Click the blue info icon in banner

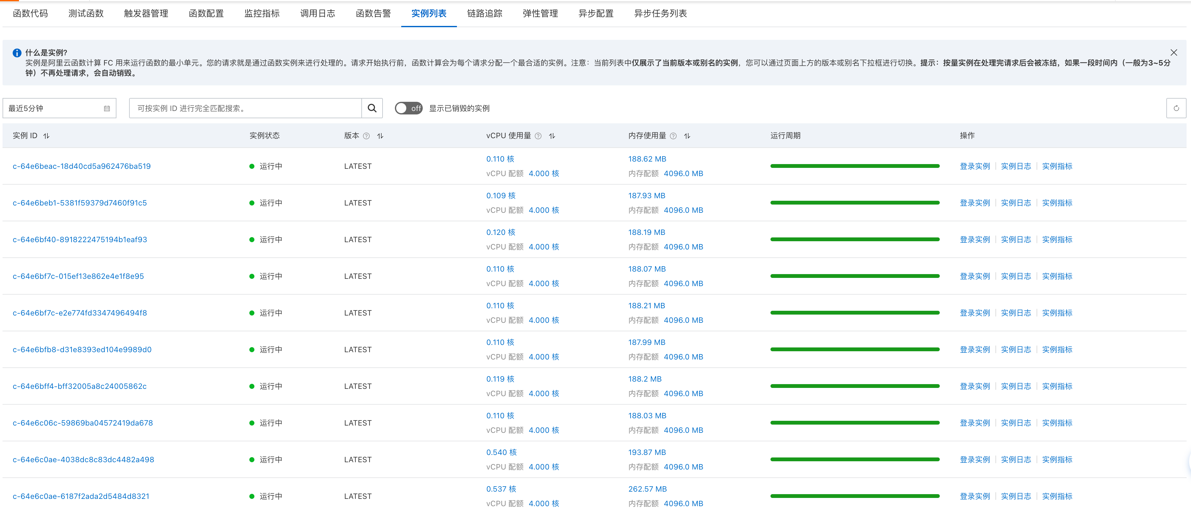click(x=17, y=53)
